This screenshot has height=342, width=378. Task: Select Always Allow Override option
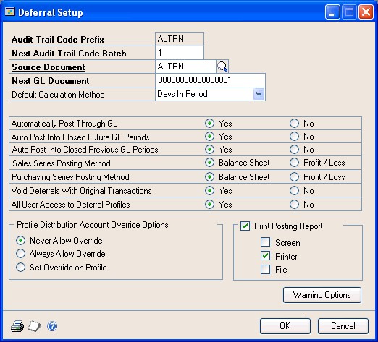coord(20,254)
